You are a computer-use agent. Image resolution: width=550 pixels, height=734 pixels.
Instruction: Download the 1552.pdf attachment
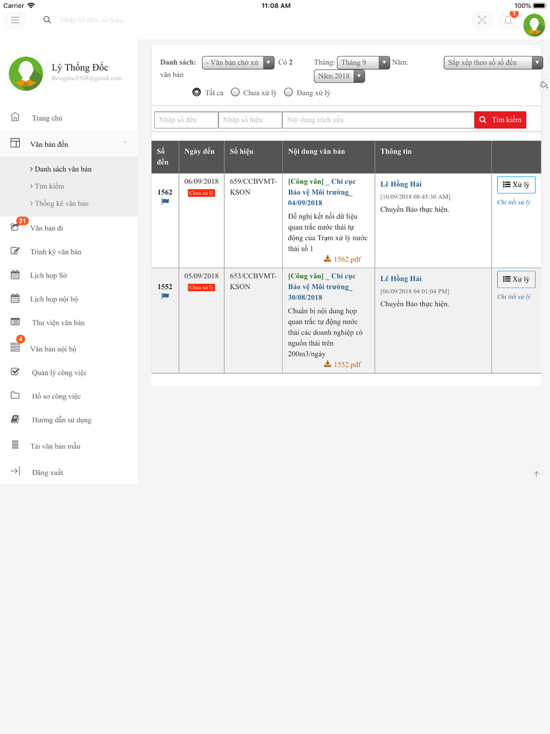(x=343, y=364)
